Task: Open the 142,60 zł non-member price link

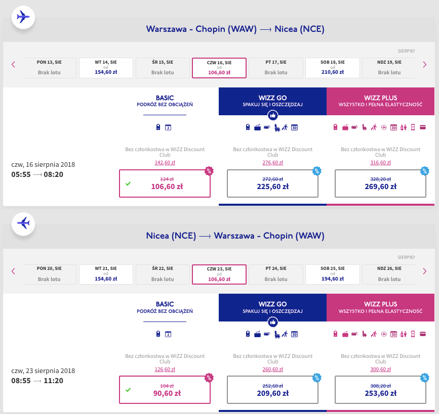Action: [165, 162]
